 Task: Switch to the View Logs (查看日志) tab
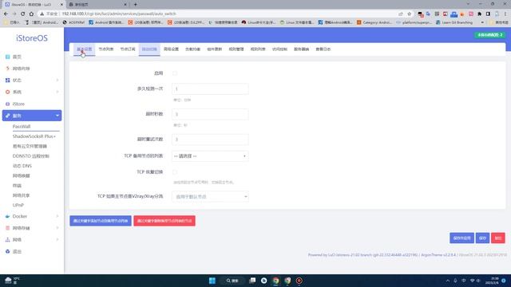323,49
